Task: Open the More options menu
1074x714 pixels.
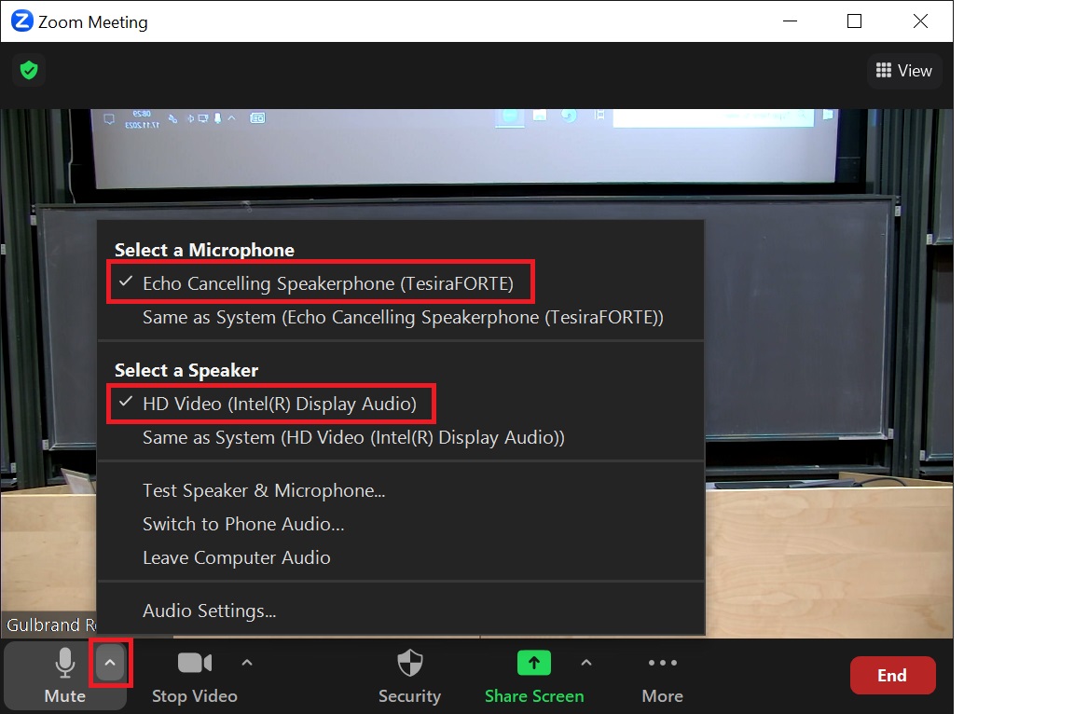Action: [x=662, y=676]
